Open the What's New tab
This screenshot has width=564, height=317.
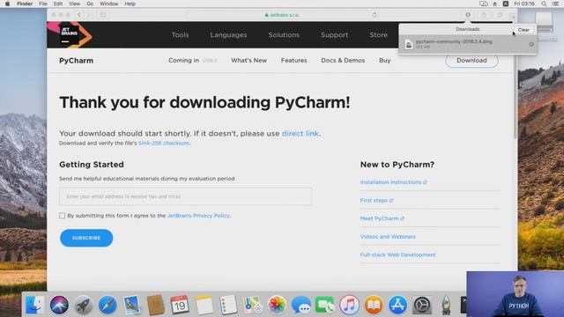coord(249,61)
